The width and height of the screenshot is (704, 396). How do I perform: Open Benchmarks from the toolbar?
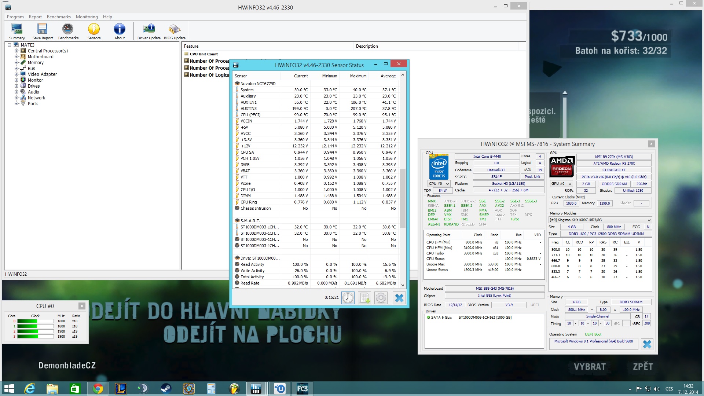point(68,31)
